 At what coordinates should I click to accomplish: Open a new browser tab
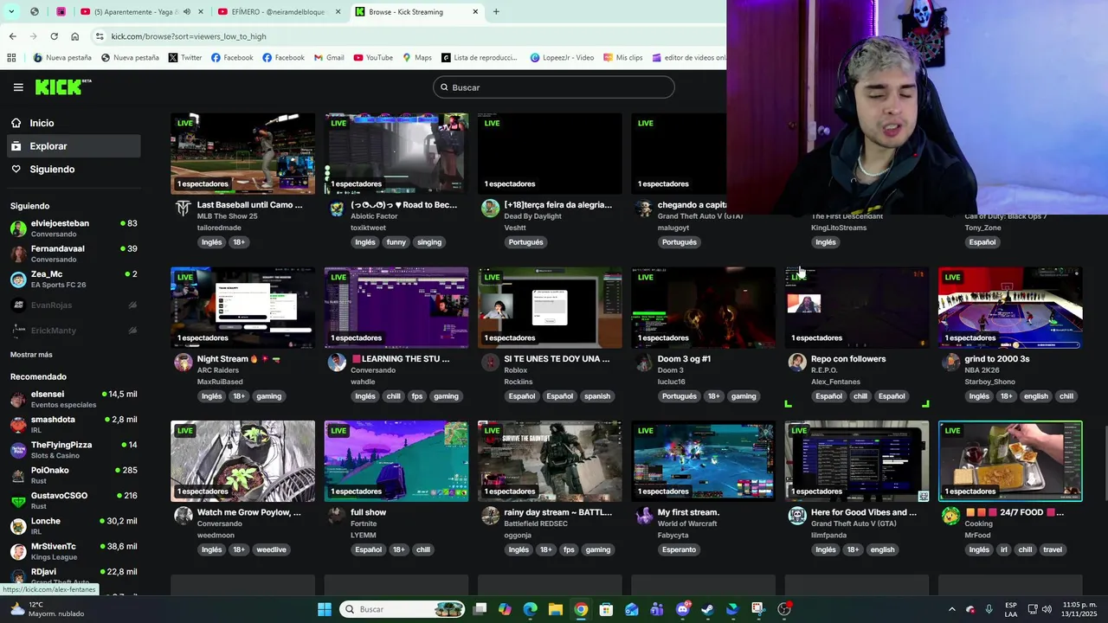[x=496, y=12]
